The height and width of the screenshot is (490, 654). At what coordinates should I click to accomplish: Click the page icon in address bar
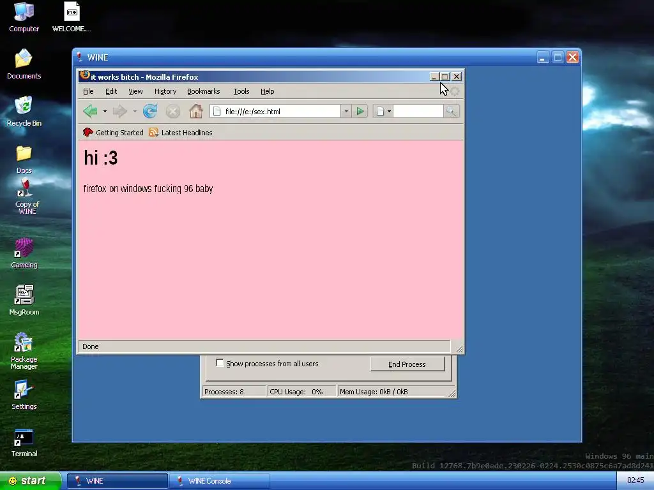click(x=217, y=111)
